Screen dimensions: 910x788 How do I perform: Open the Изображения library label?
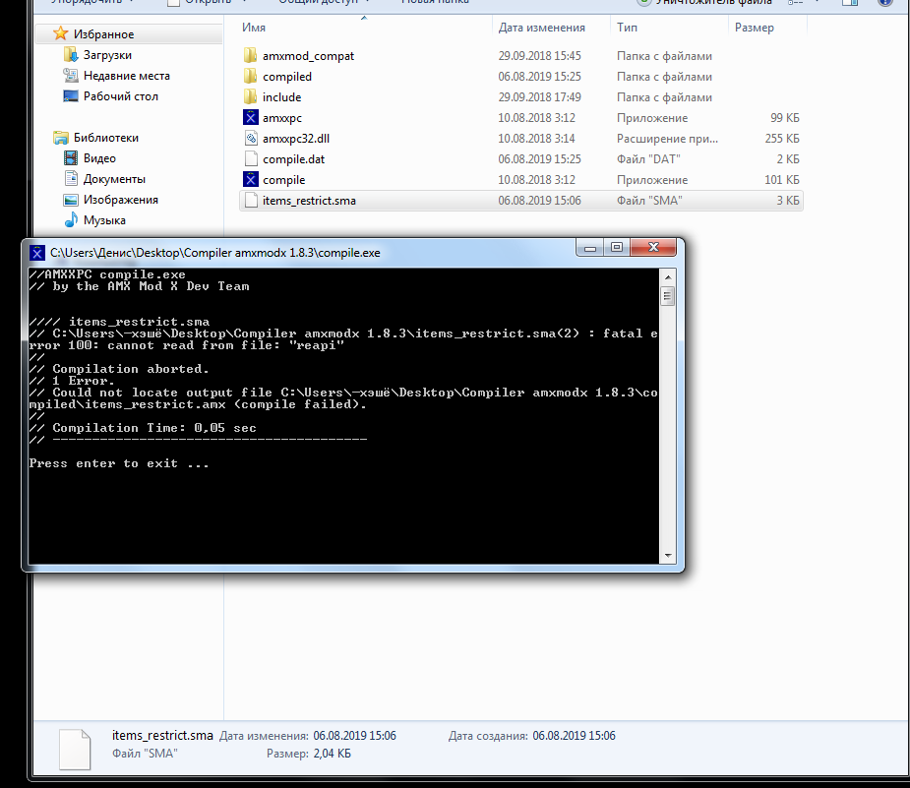pyautogui.click(x=121, y=200)
